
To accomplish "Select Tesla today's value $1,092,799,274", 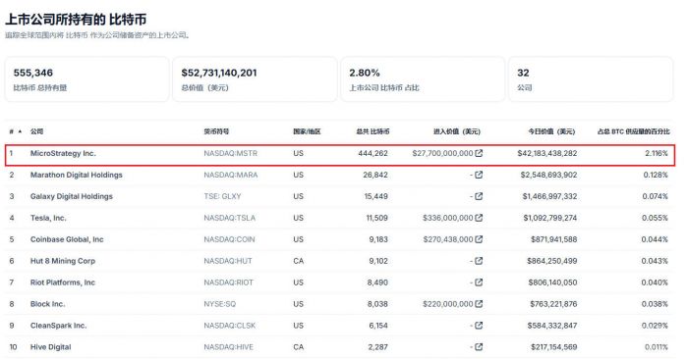I will (x=550, y=218).
